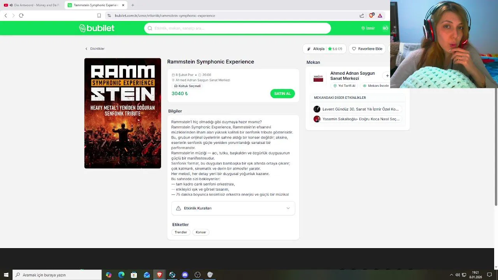This screenshot has height=280, width=498.
Task: Click the Koltuk Seçmeli badge
Action: (x=187, y=86)
